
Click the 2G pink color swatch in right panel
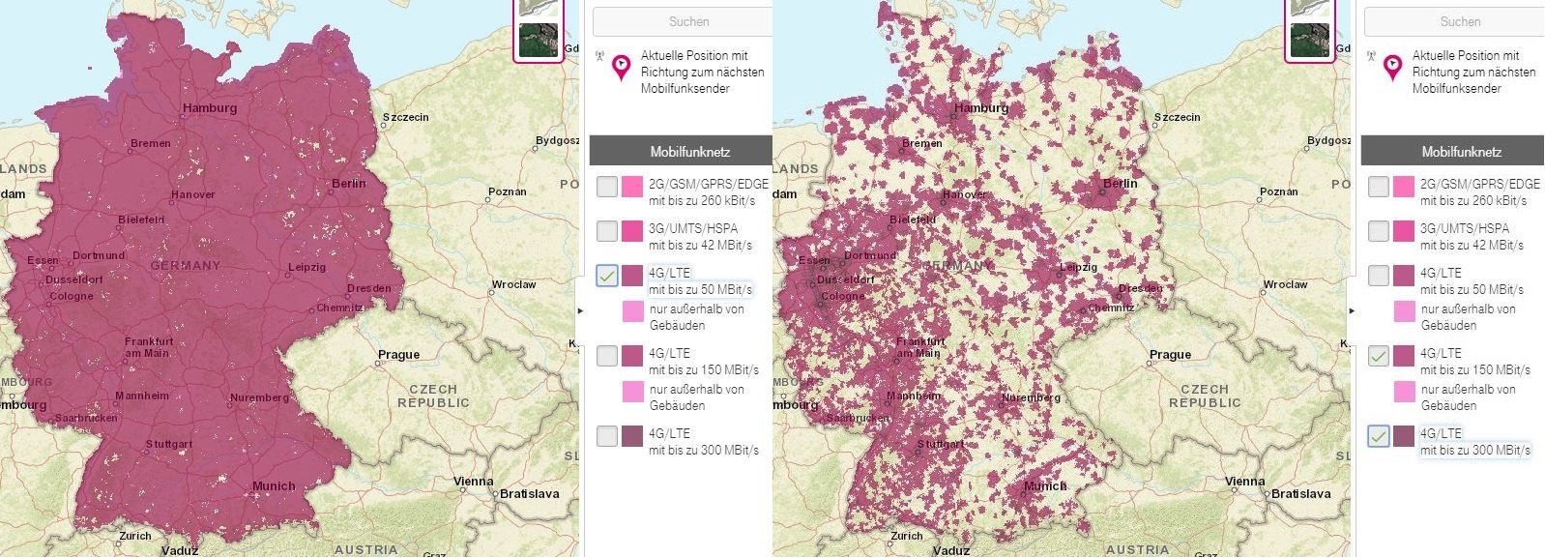(x=1404, y=187)
